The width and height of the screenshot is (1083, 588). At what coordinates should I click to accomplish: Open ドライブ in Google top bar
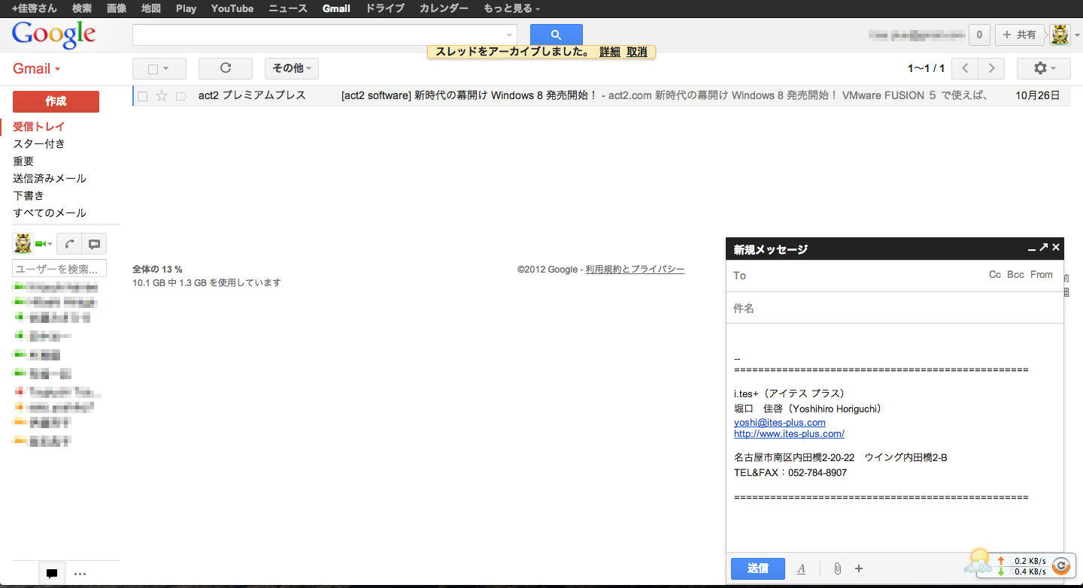pyautogui.click(x=385, y=8)
